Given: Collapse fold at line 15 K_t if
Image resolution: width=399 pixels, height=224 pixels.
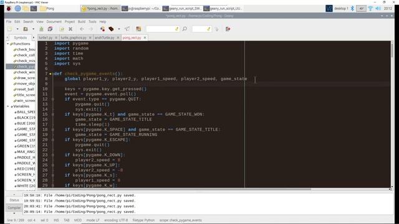Looking at the screenshot, I should point(52,114).
